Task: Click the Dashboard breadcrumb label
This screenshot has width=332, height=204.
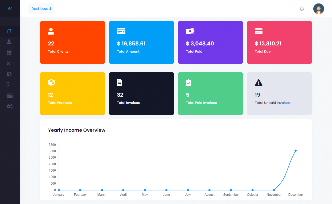Action: [41, 8]
